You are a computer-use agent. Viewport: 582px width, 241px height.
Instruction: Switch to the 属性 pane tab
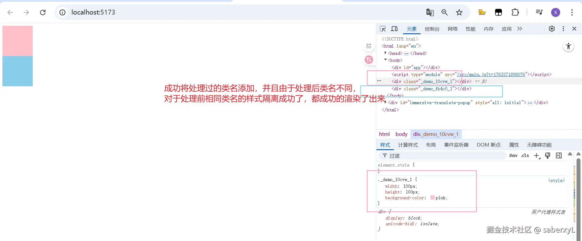pos(514,145)
